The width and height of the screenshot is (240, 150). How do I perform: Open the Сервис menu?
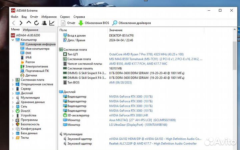point(65,17)
